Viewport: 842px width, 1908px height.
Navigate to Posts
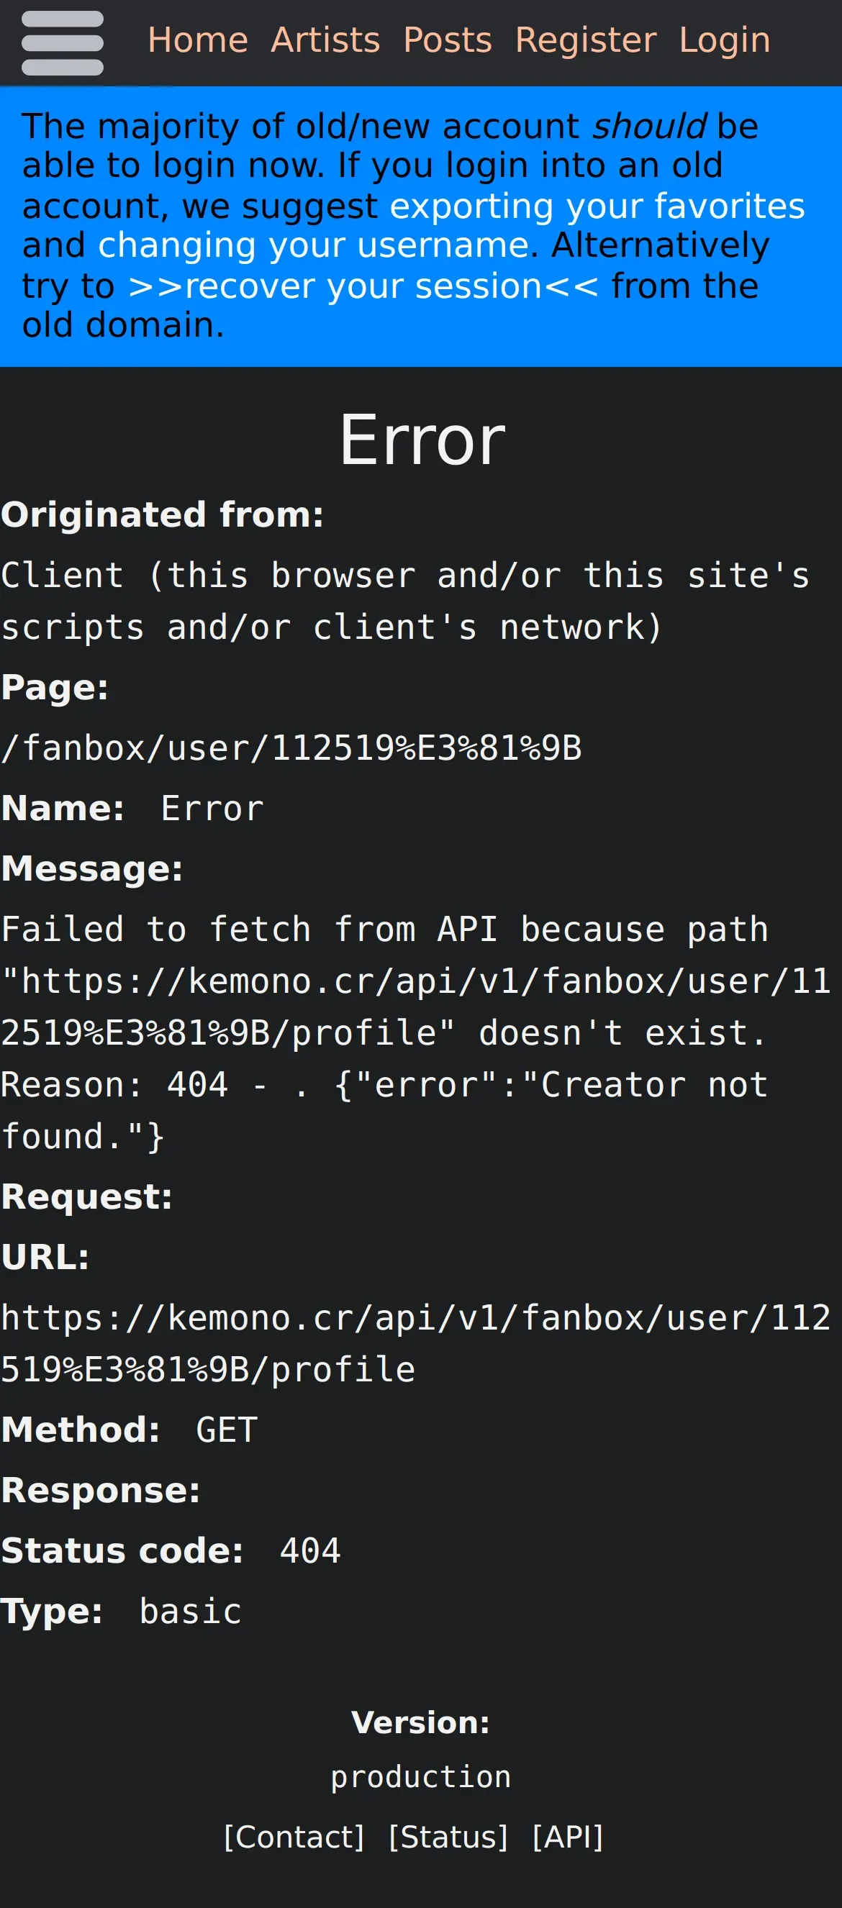[x=448, y=40]
